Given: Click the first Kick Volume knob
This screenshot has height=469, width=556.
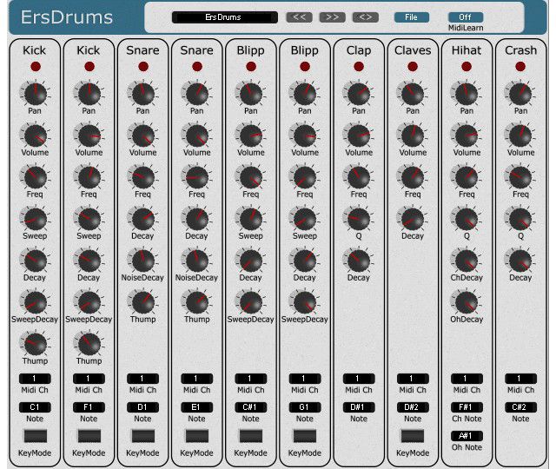Looking at the screenshot, I should tap(35, 135).
